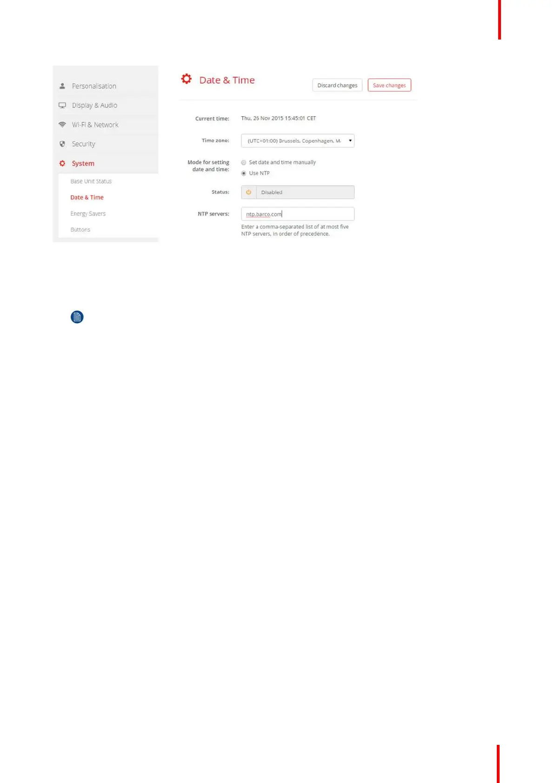
Task: Open Base Unit Status page
Action: tap(91, 181)
